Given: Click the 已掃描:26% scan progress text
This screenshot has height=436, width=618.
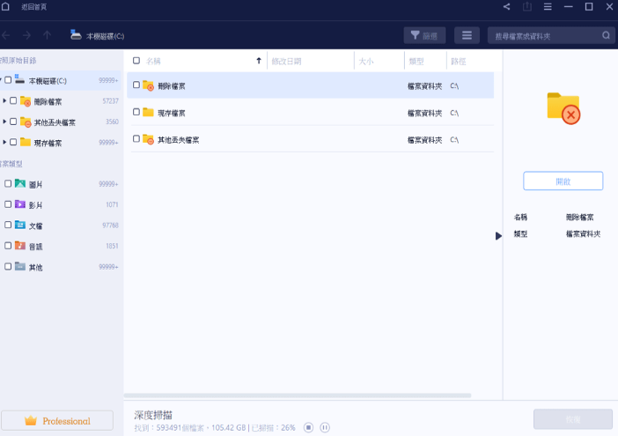Looking at the screenshot, I should (274, 428).
